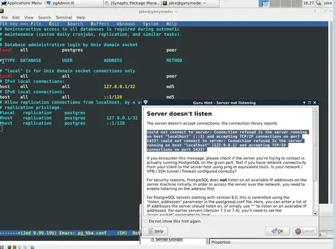Click the OK button in the hint dialog
Viewport: 335px width, 249px height.
point(277,231)
